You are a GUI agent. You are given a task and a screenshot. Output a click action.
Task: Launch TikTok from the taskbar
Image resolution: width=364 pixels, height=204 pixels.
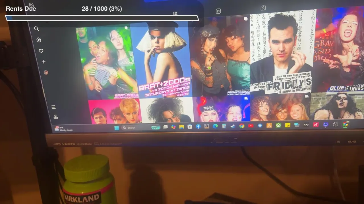click(316, 125)
